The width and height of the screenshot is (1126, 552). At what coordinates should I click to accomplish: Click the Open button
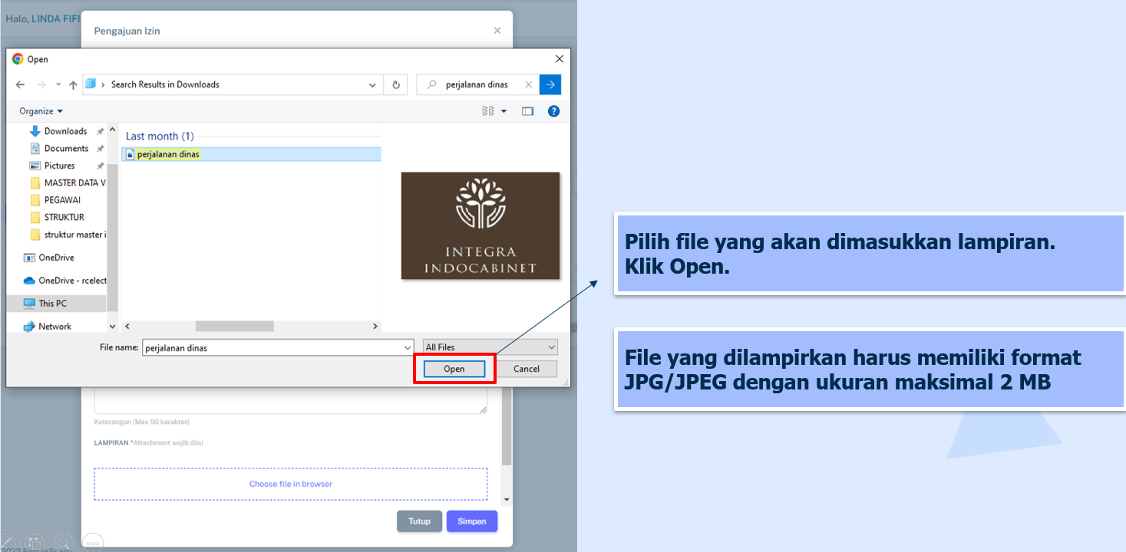(454, 369)
